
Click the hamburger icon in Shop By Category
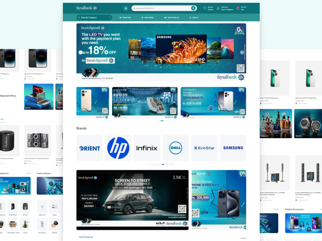(79, 18)
